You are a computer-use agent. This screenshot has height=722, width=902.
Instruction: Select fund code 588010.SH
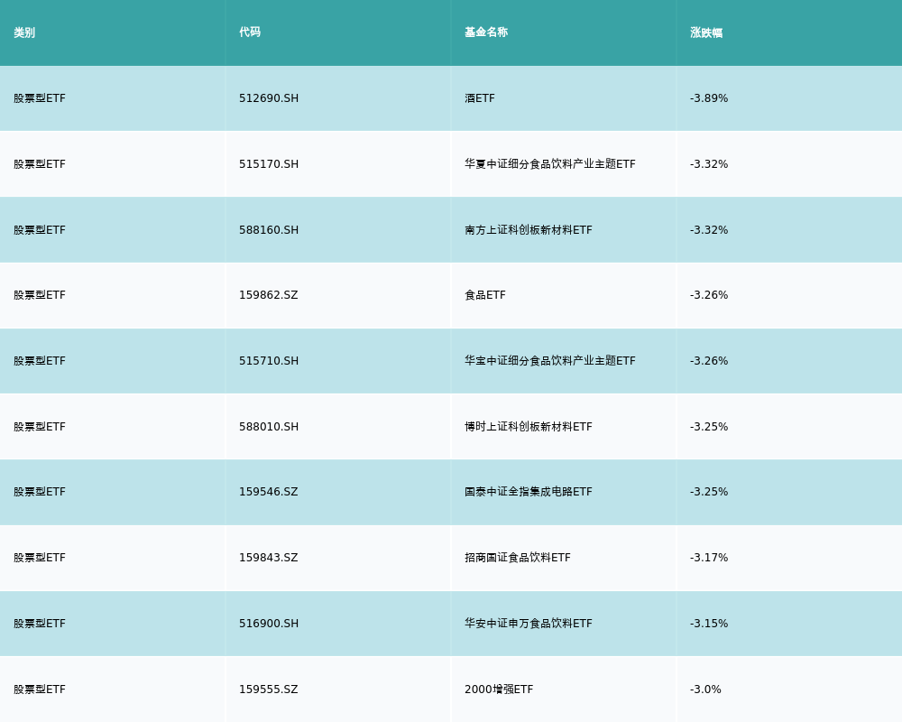click(x=269, y=427)
